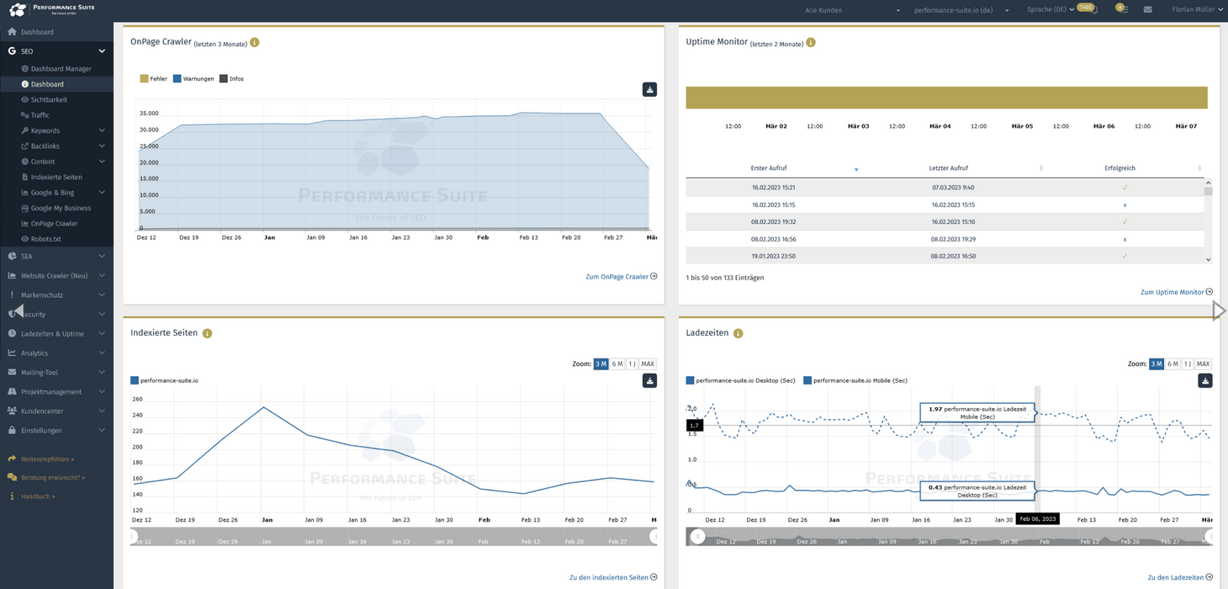Toggle Warnungen series in crawler legend
The image size is (1228, 589).
(195, 79)
